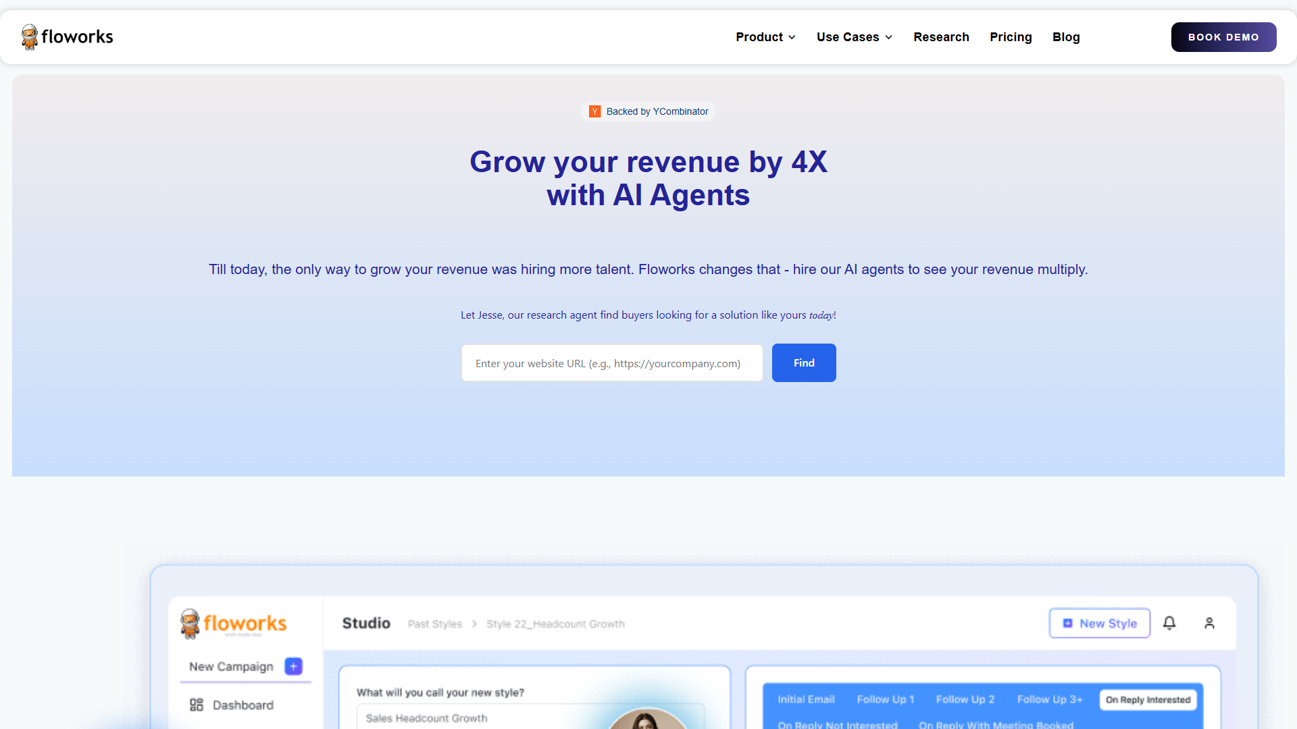Click the plus icon on New Style
The height and width of the screenshot is (729, 1297).
[1067, 623]
